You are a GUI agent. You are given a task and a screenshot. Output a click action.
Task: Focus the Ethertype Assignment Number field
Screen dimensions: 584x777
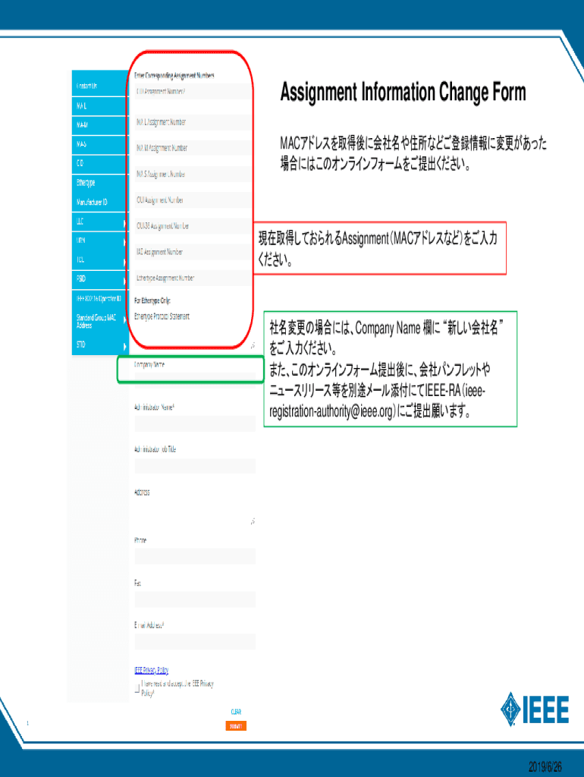click(x=193, y=278)
